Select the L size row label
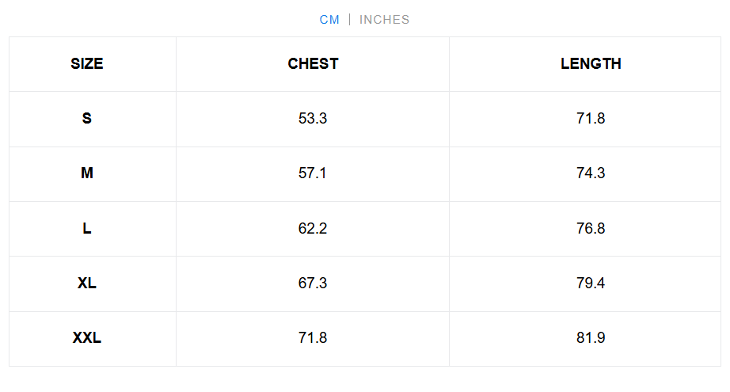The height and width of the screenshot is (392, 730). coord(87,229)
